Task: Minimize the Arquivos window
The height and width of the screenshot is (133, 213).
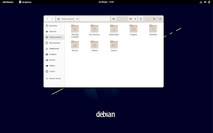Action: (x=148, y=19)
